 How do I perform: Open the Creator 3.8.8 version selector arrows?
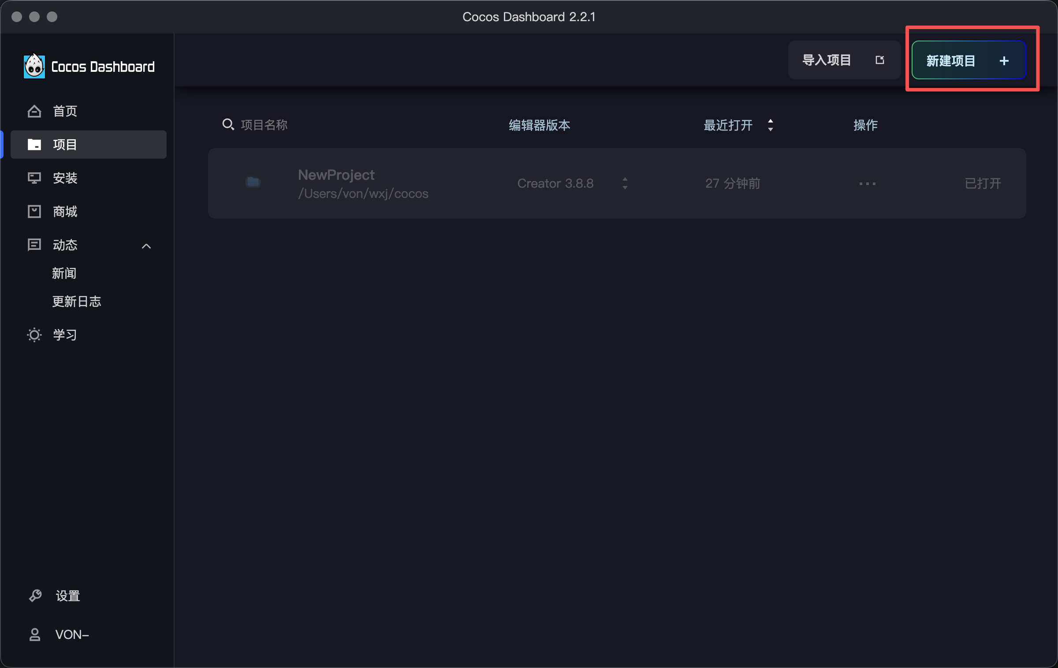click(x=625, y=183)
